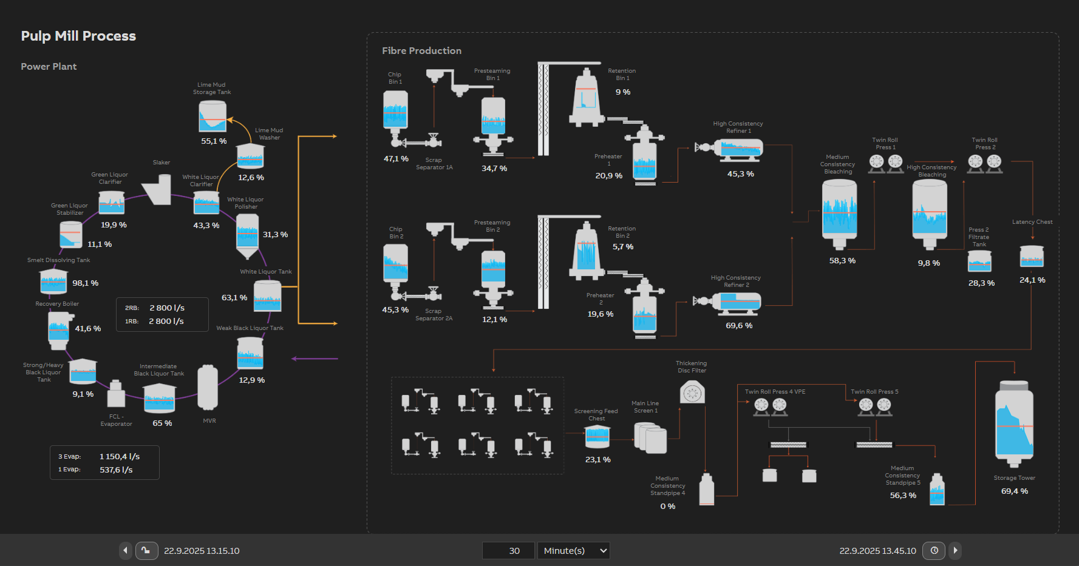
Task: Click the clock button beside end time
Action: [x=934, y=550]
